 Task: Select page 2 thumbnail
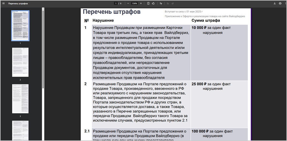point(20,62)
